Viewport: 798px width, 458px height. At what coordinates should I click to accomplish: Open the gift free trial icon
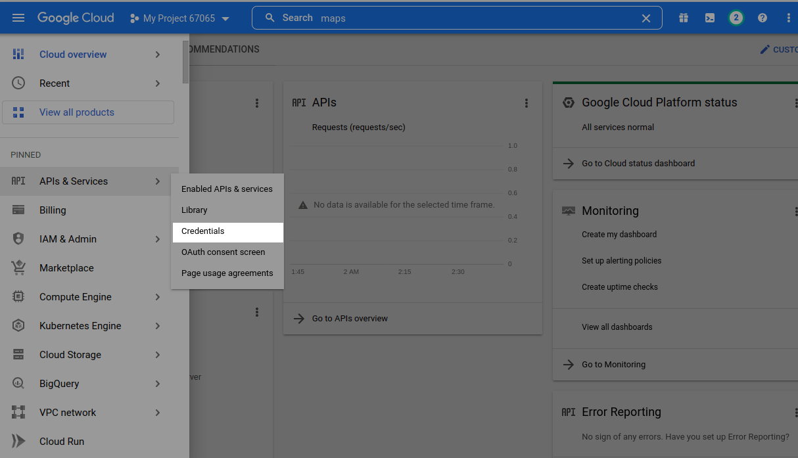tap(684, 18)
